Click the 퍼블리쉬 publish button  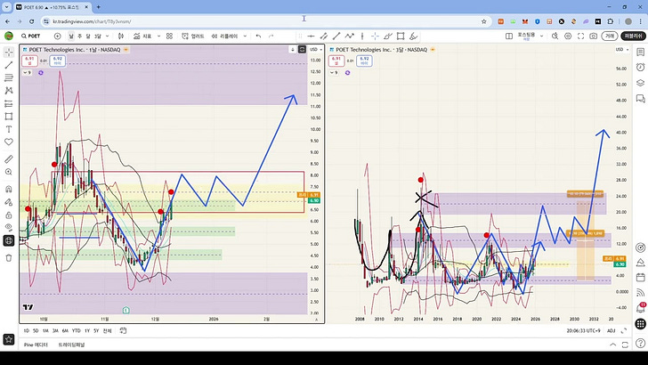(634, 36)
